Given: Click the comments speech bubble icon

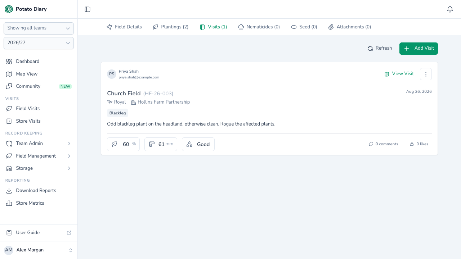Looking at the screenshot, I should [x=371, y=144].
